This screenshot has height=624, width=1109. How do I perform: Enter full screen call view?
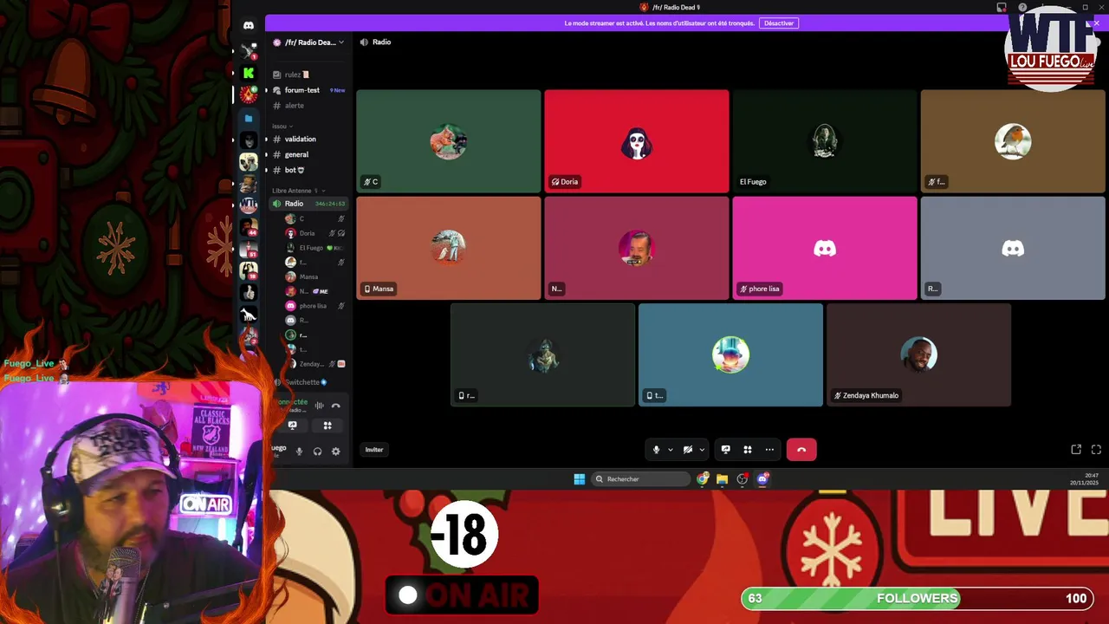click(x=1096, y=449)
